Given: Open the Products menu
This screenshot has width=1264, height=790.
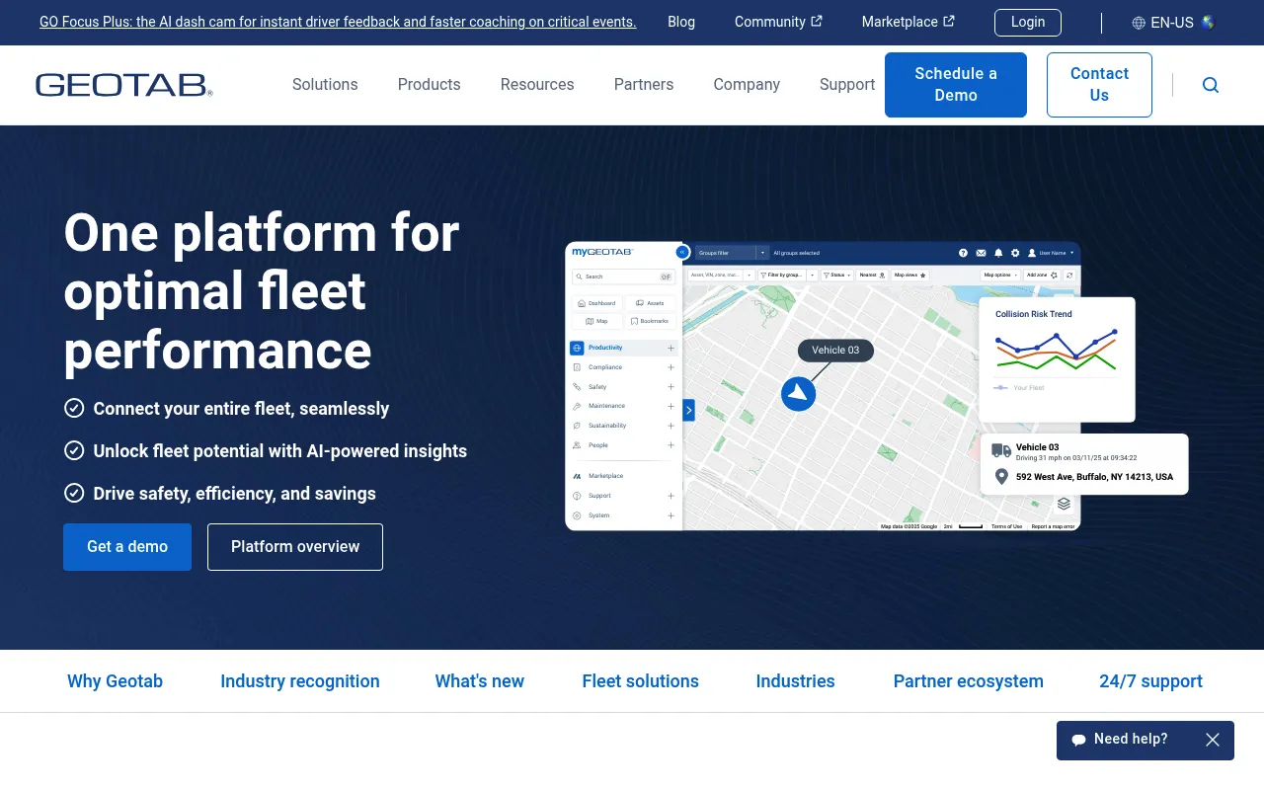Looking at the screenshot, I should coord(429,85).
